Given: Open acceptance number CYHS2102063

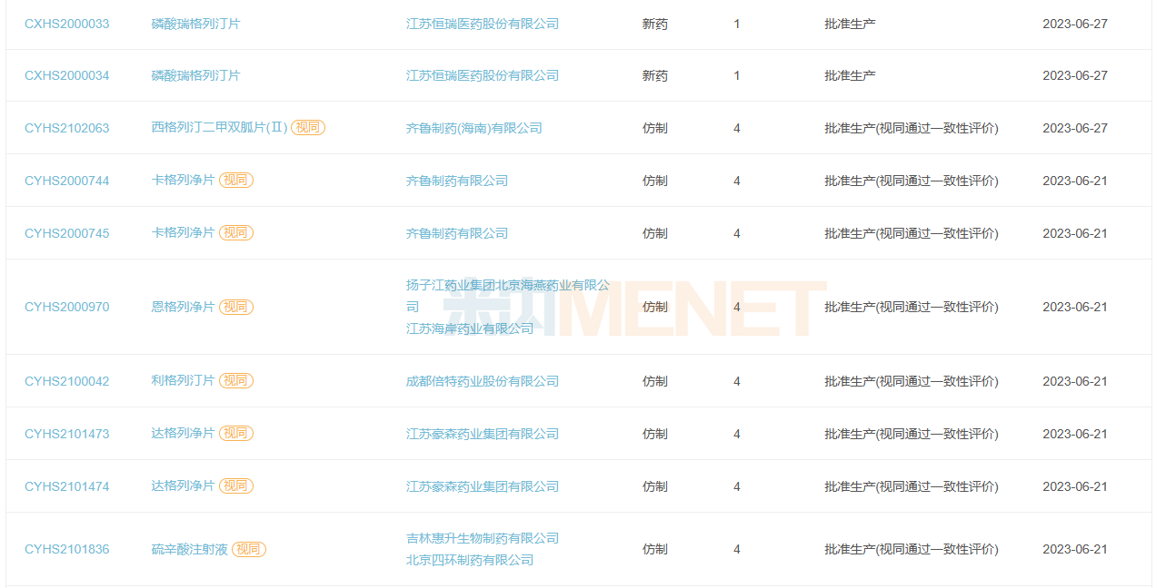Looking at the screenshot, I should click(66, 128).
